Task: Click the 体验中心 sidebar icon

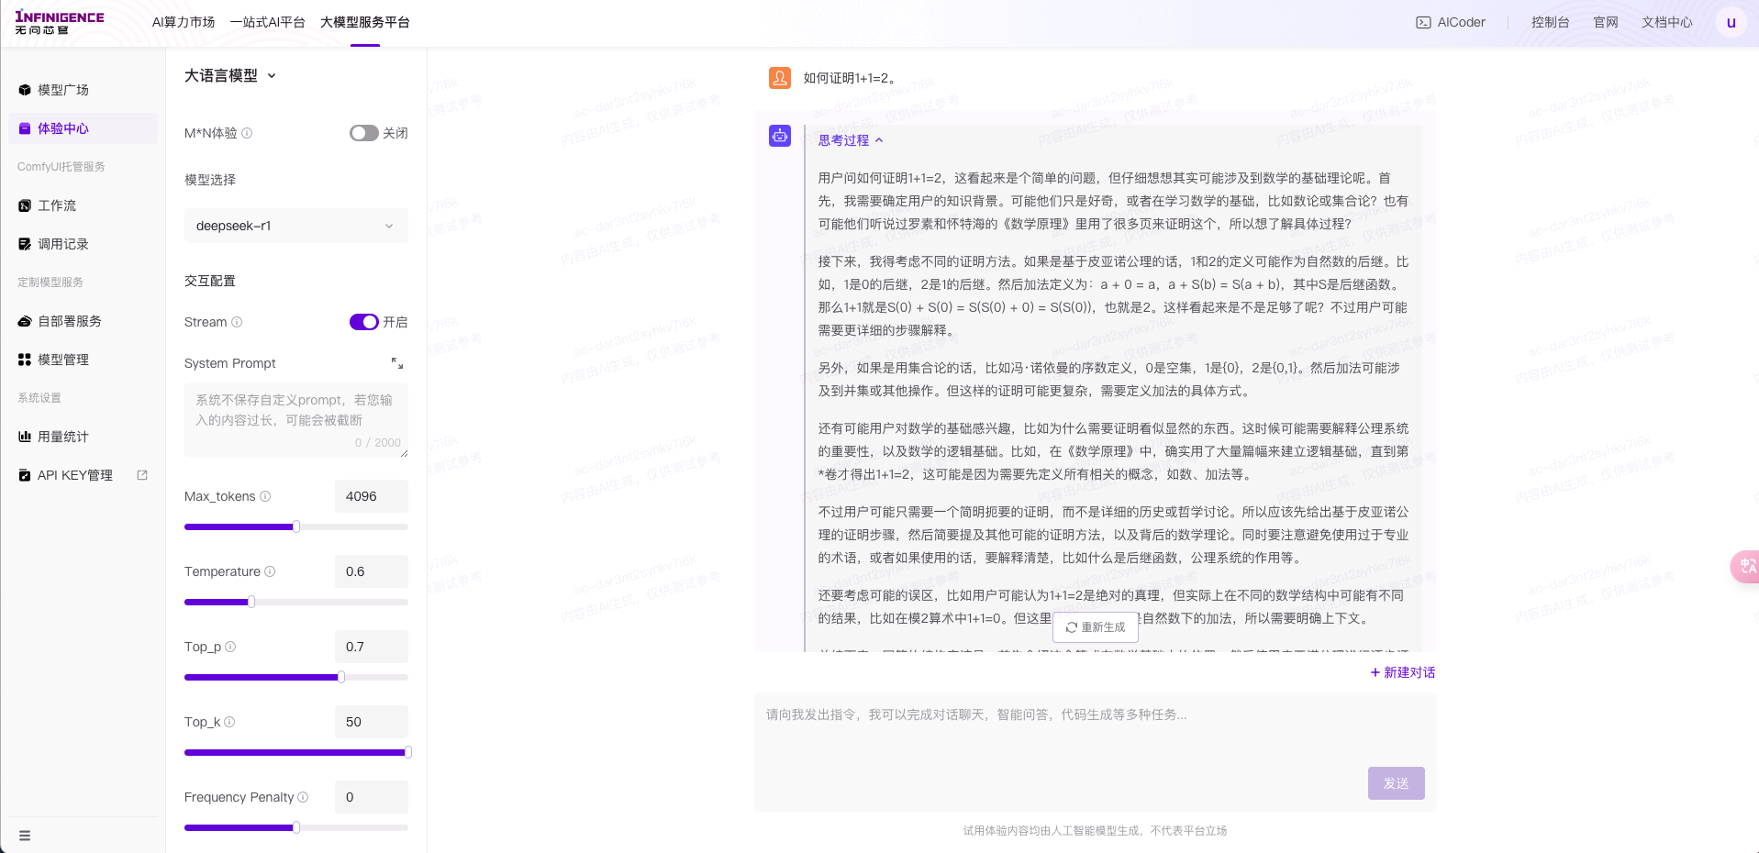Action: pos(25,128)
